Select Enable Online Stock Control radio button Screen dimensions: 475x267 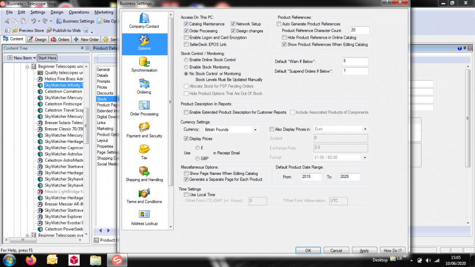tap(186, 60)
